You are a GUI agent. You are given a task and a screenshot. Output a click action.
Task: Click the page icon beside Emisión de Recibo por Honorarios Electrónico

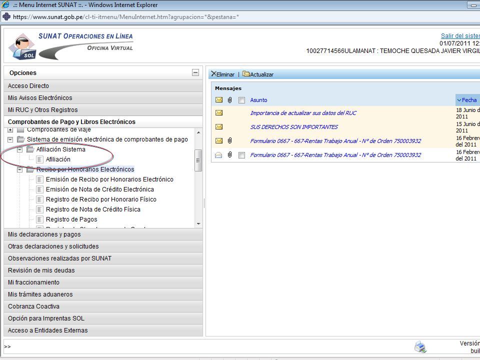[x=39, y=179]
